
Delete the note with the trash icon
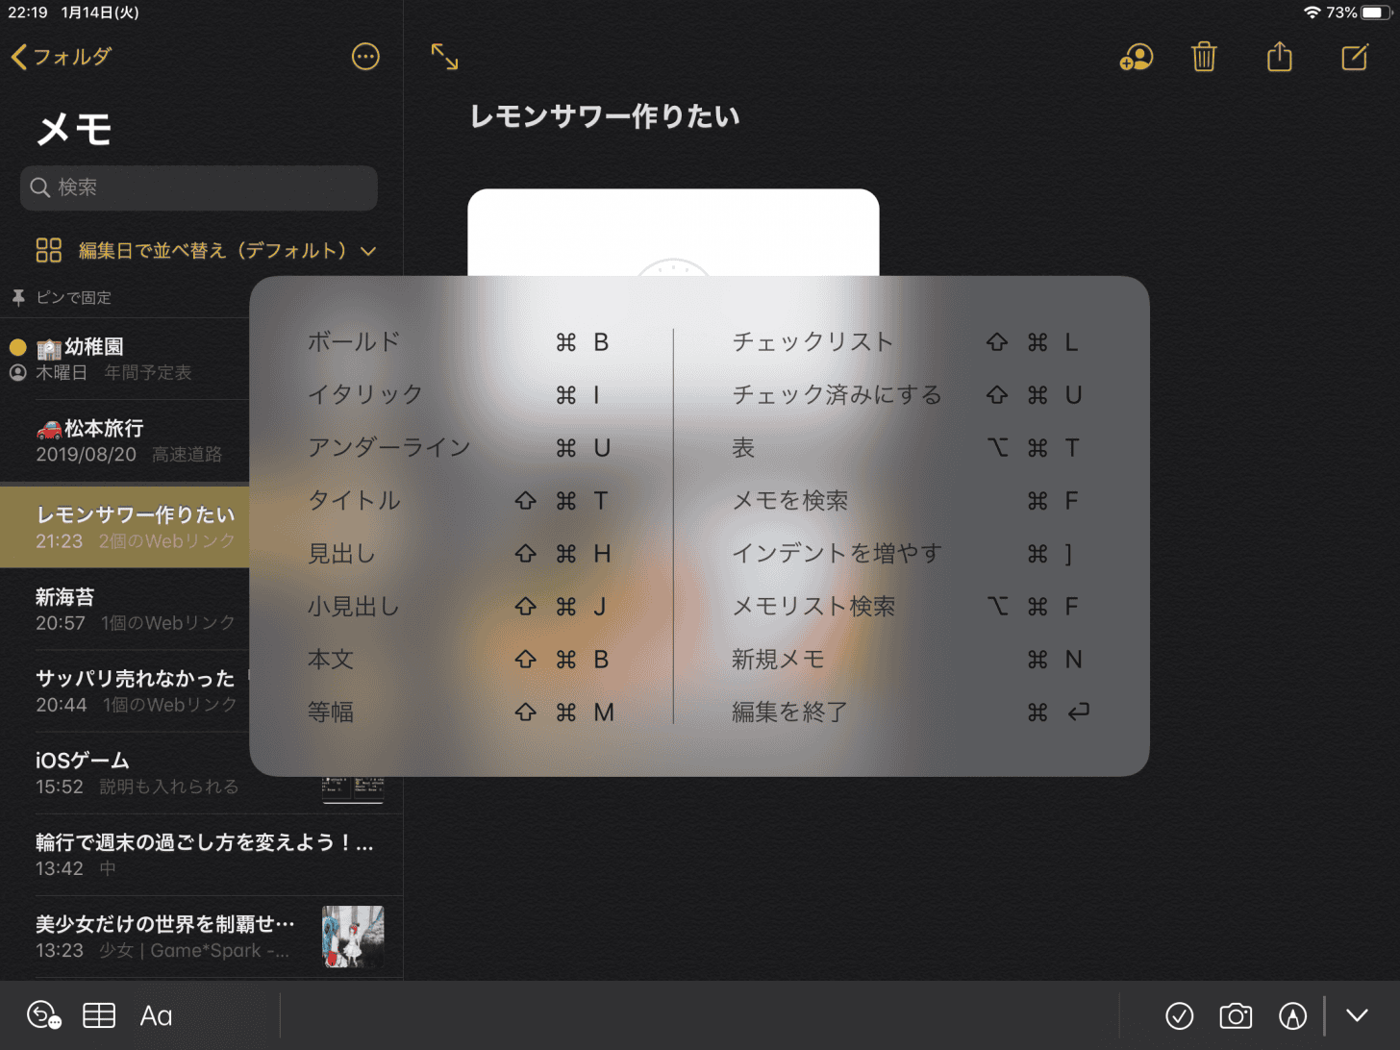1204,58
